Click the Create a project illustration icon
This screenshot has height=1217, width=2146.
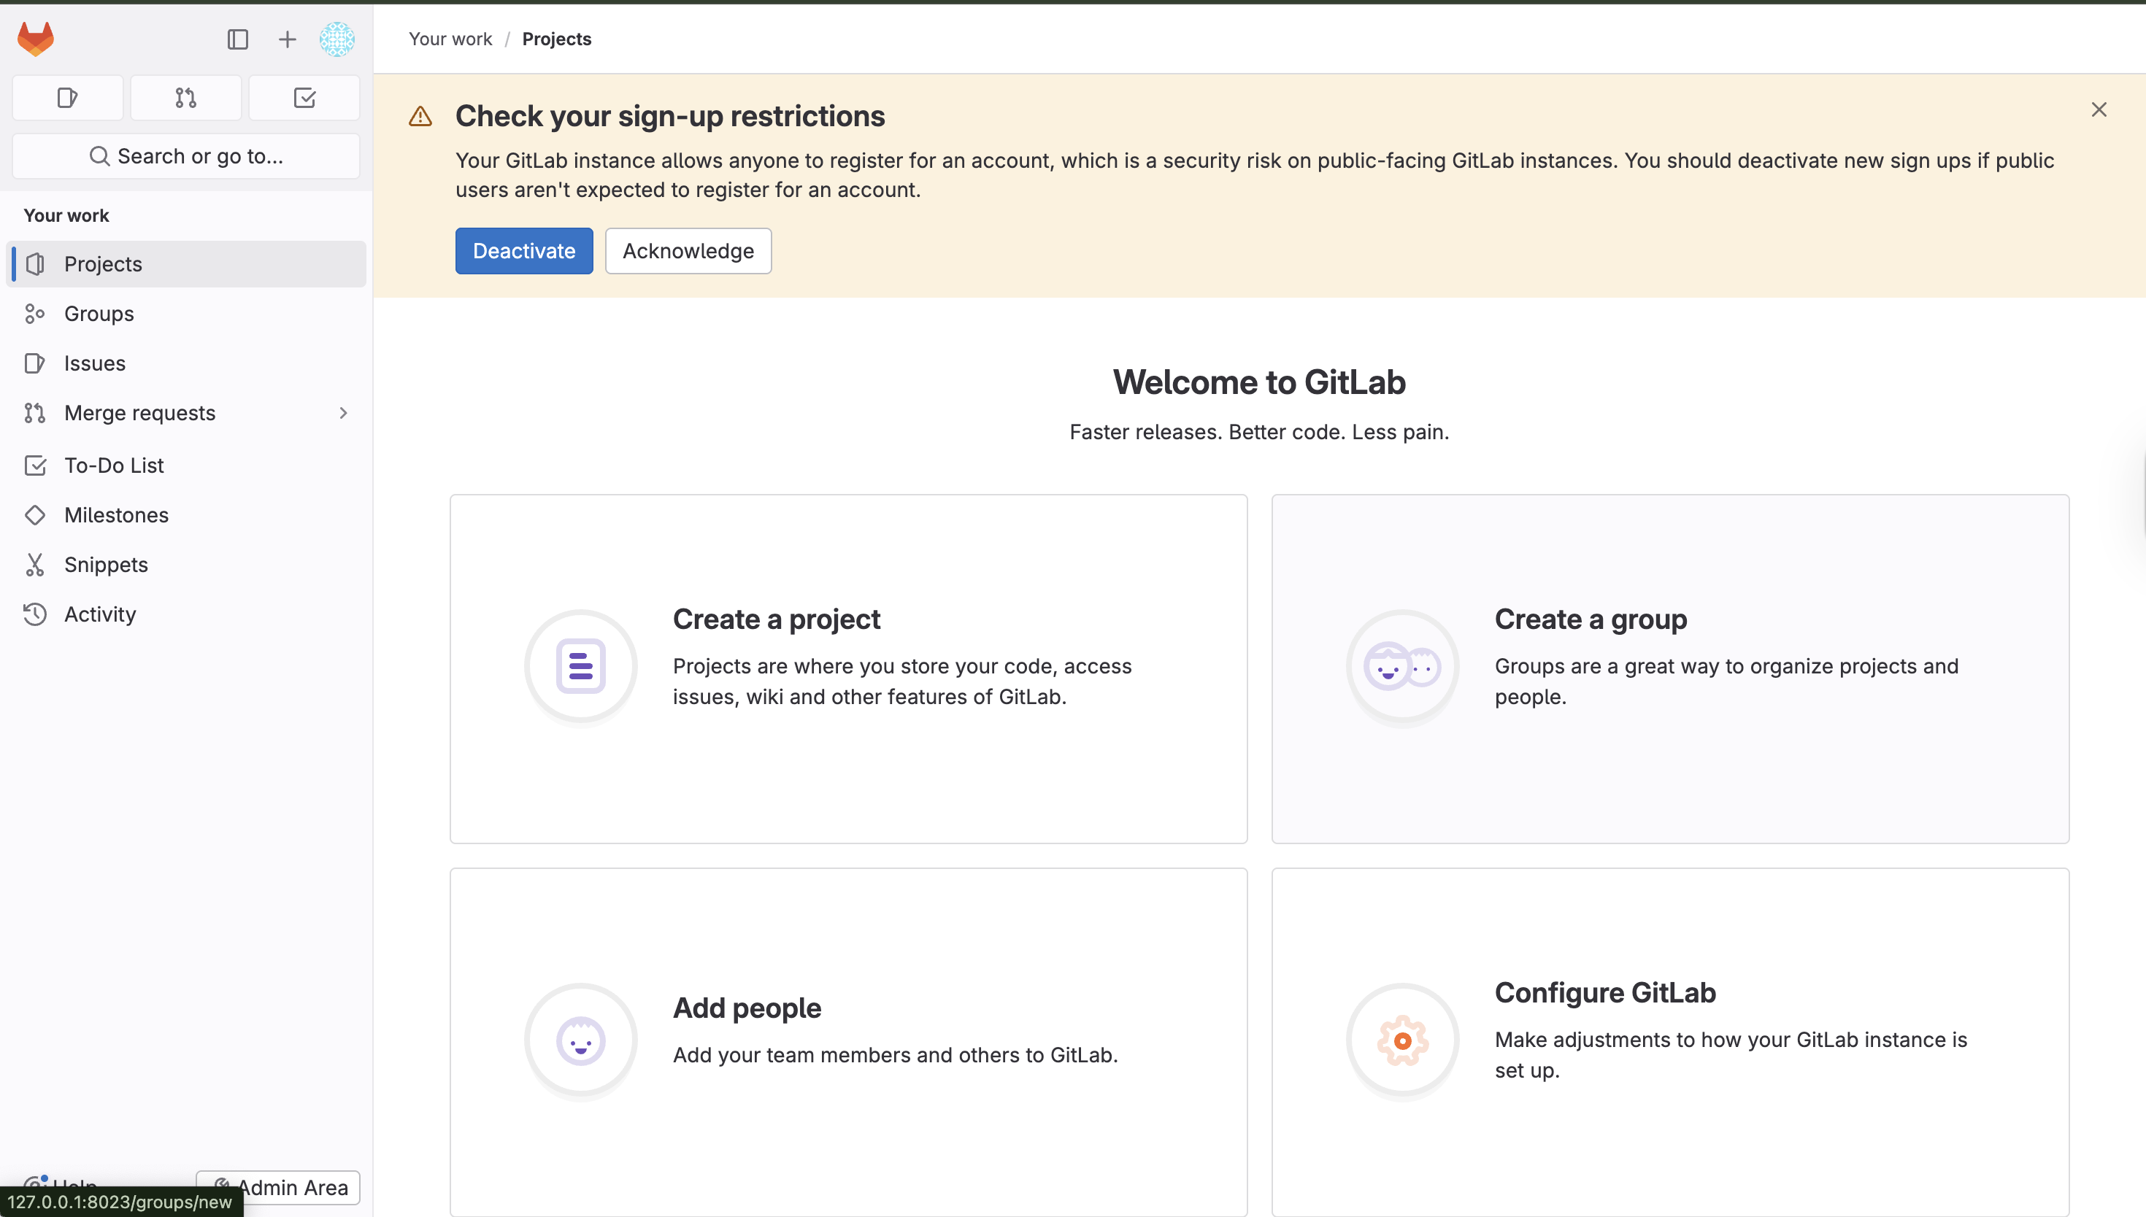pos(581,667)
